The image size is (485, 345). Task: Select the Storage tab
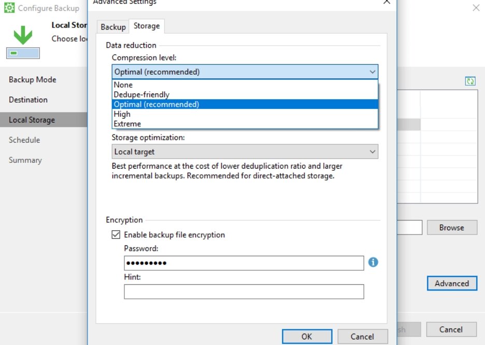tap(147, 26)
